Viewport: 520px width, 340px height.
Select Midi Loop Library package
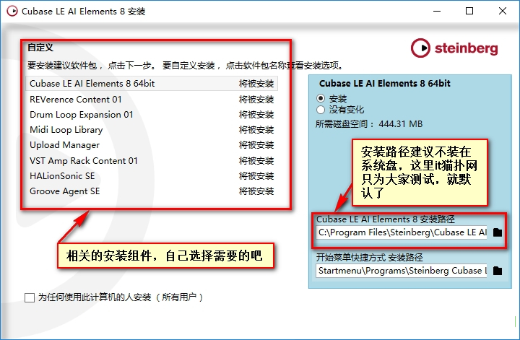(152, 130)
